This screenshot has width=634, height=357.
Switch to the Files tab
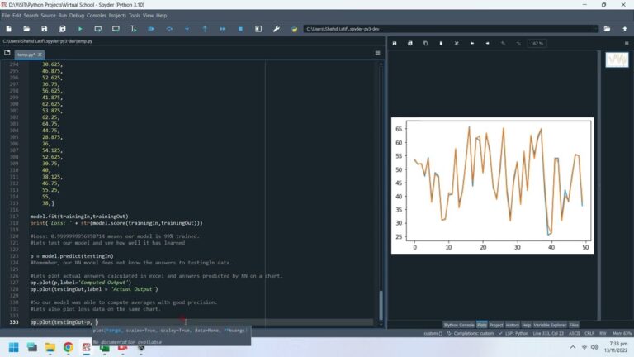(x=574, y=325)
